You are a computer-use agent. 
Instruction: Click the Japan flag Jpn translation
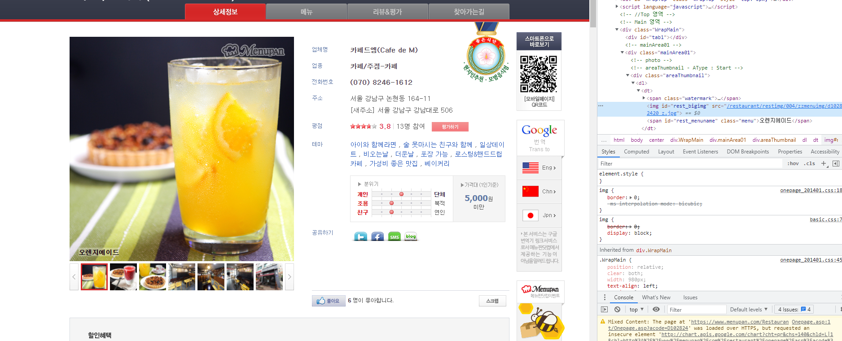pyautogui.click(x=539, y=215)
